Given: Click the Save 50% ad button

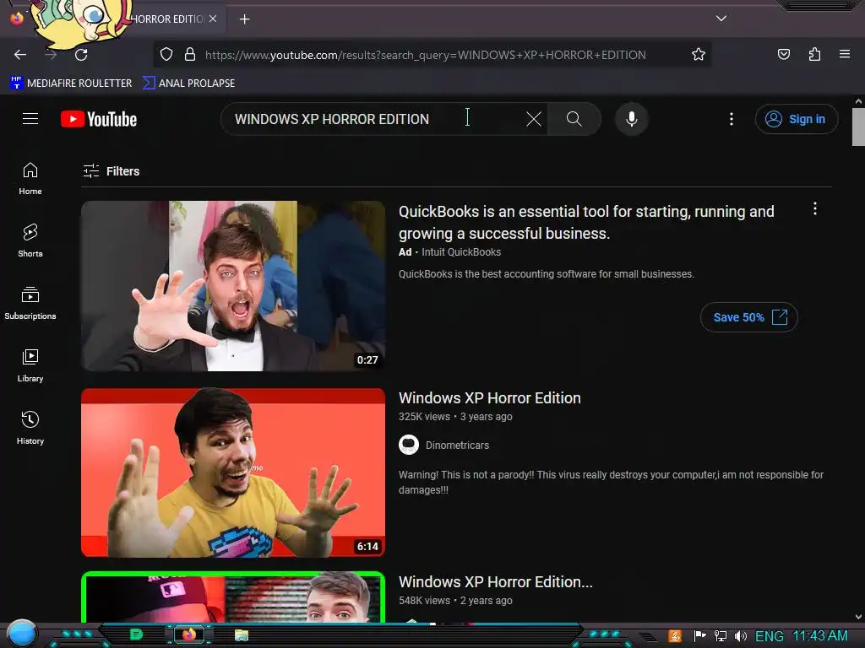Looking at the screenshot, I should click(749, 317).
